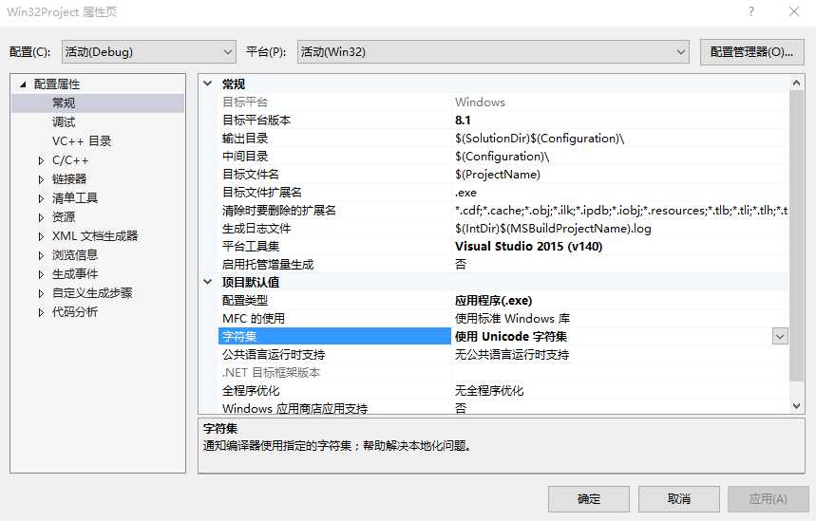Click the property grid scroll down arrow
This screenshot has height=521, width=816.
pos(796,406)
